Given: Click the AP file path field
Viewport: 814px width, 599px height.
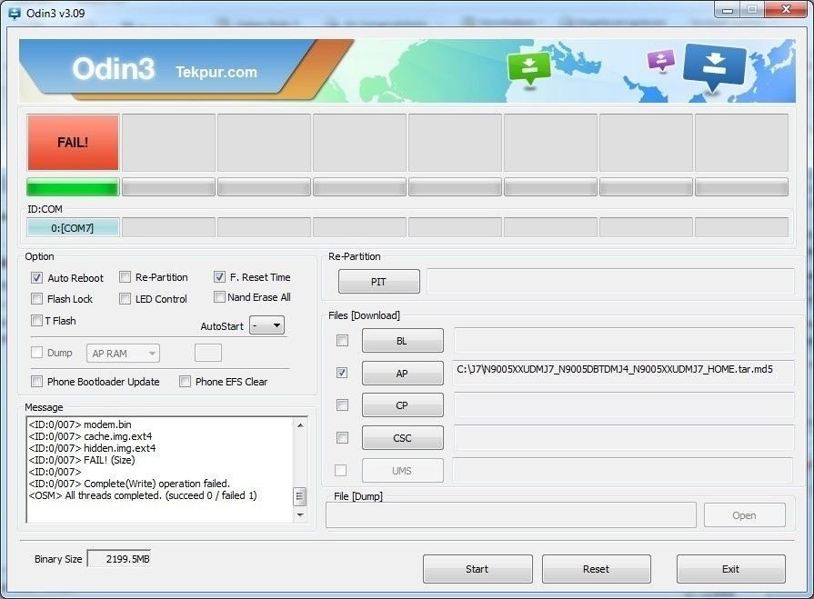Looking at the screenshot, I should [624, 373].
